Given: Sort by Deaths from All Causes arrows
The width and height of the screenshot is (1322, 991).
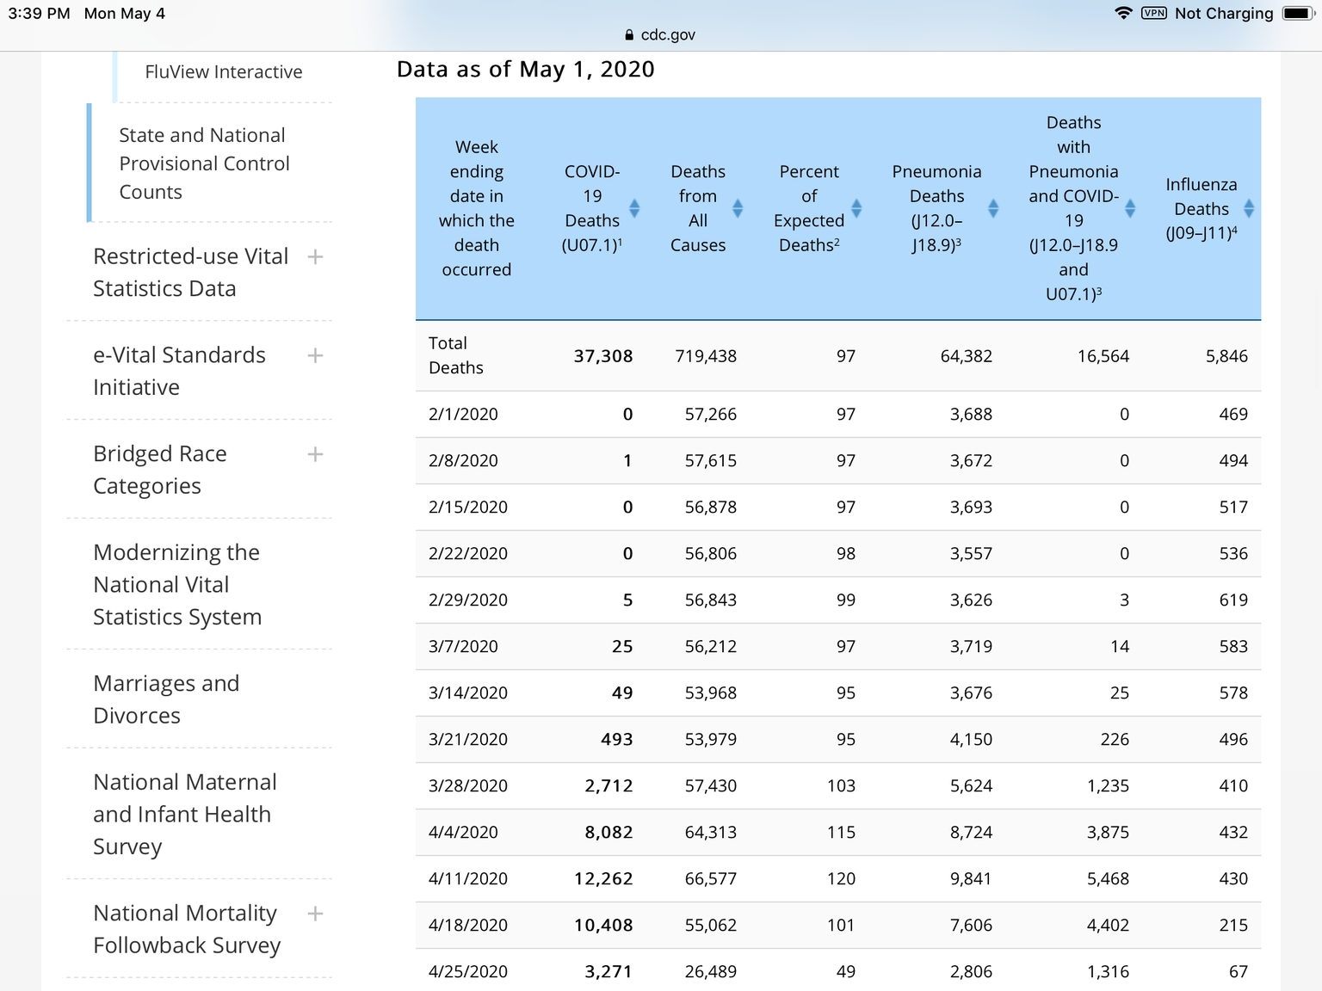Looking at the screenshot, I should tap(738, 208).
